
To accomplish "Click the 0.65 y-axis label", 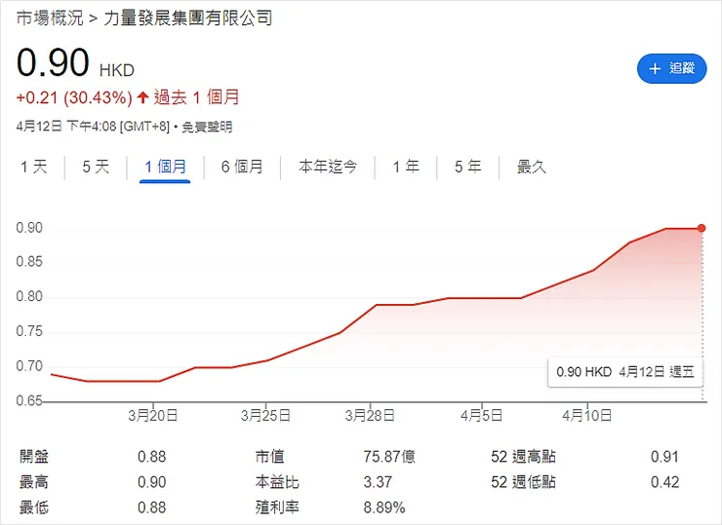I will click(x=29, y=401).
